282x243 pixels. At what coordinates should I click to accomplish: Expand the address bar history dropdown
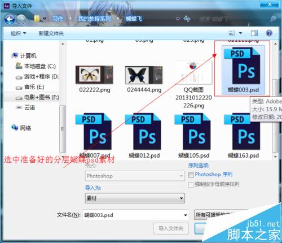point(178,19)
